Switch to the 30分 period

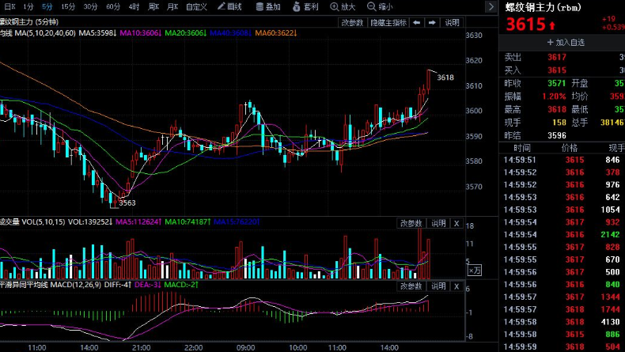click(x=90, y=6)
